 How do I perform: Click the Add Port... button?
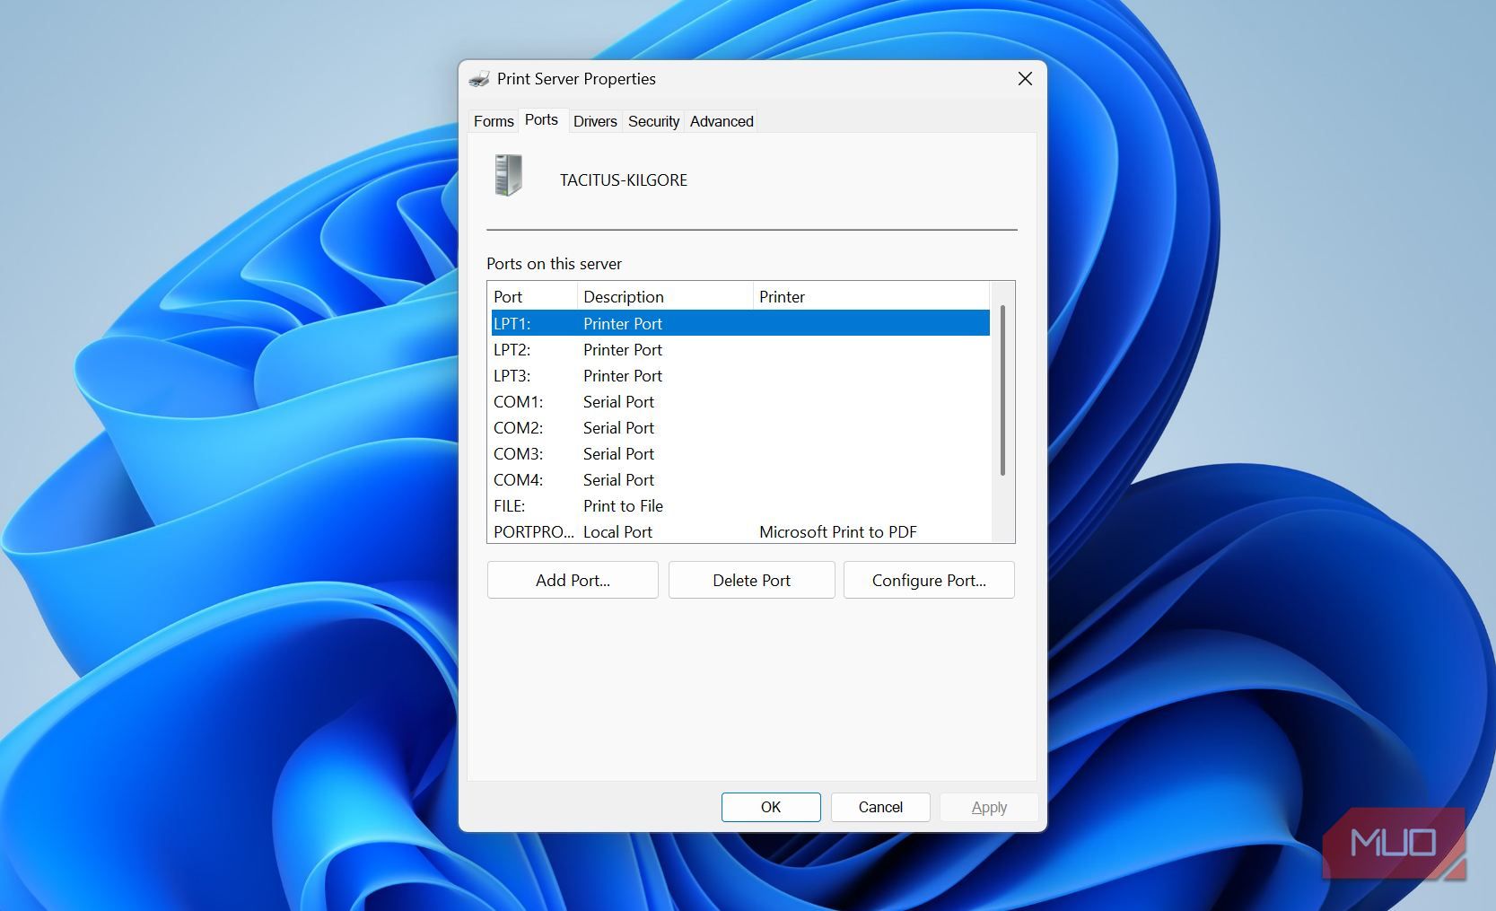coord(573,580)
